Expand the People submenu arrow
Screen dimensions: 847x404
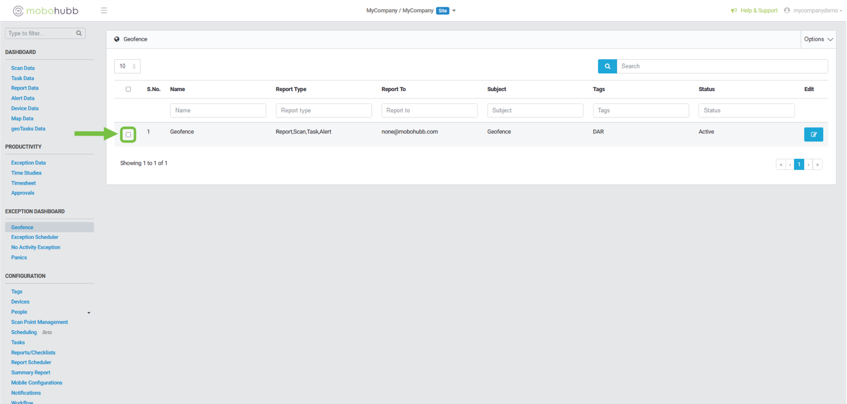click(x=89, y=312)
